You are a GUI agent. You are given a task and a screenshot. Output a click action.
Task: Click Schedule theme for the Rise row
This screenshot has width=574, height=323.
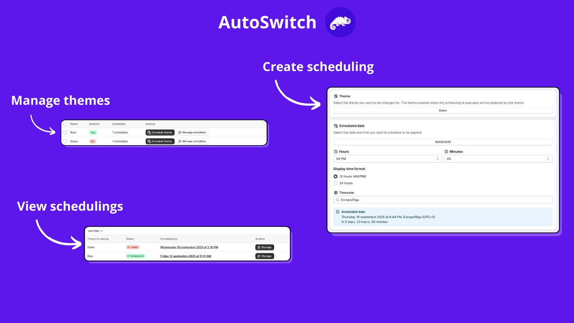(160, 132)
